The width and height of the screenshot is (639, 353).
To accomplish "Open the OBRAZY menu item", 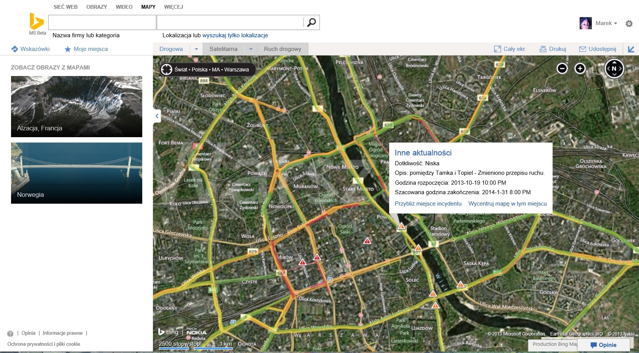I will (x=97, y=7).
